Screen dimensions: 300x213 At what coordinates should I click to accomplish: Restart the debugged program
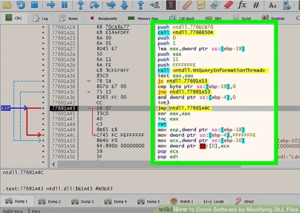point(21,5)
